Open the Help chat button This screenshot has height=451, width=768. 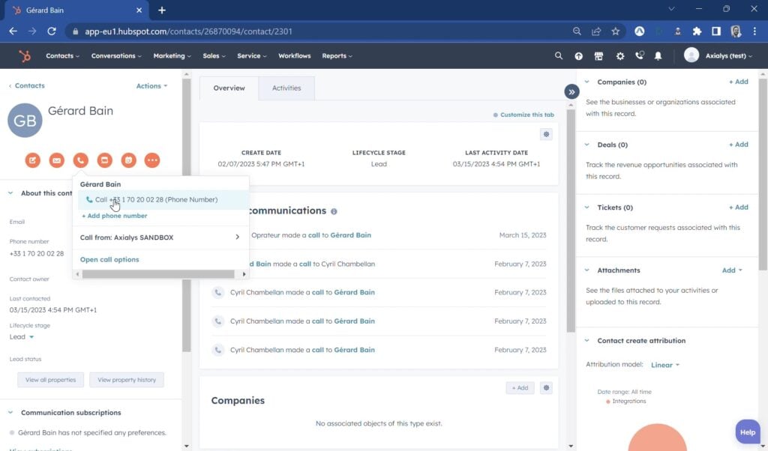(748, 432)
